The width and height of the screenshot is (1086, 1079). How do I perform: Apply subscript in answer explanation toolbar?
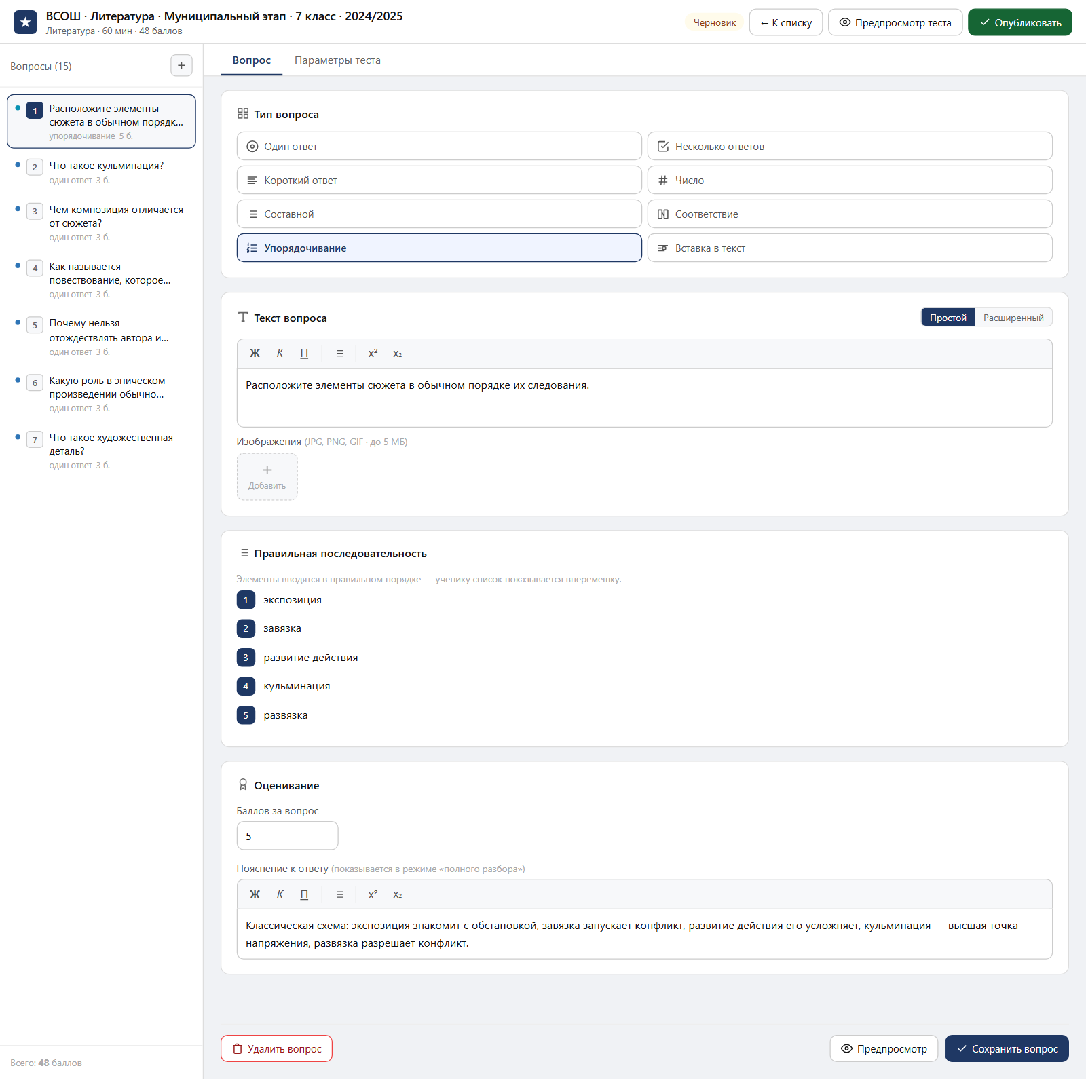click(x=398, y=894)
